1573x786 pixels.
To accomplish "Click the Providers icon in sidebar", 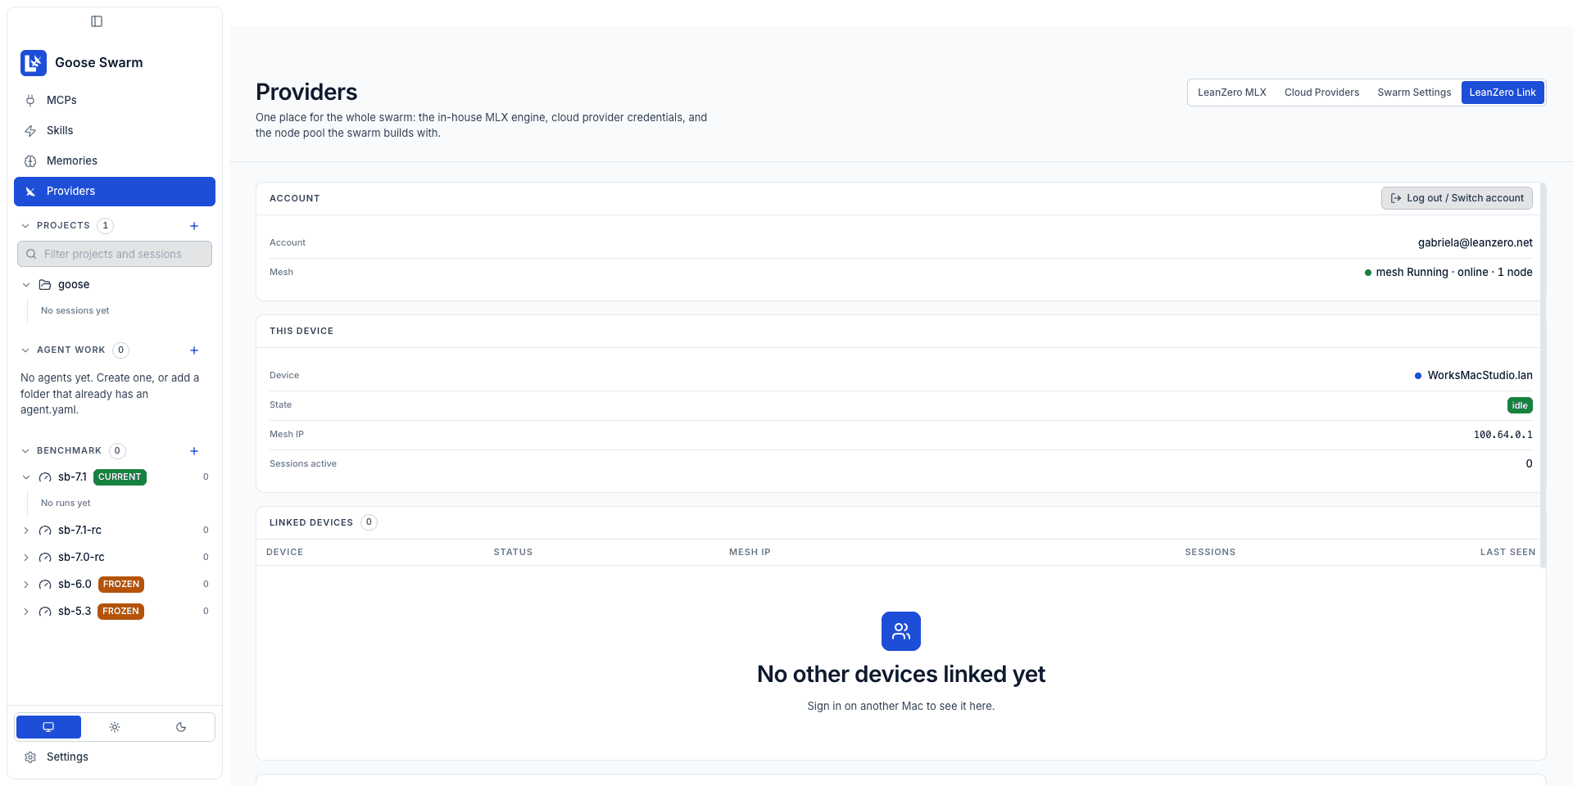I will click(30, 192).
